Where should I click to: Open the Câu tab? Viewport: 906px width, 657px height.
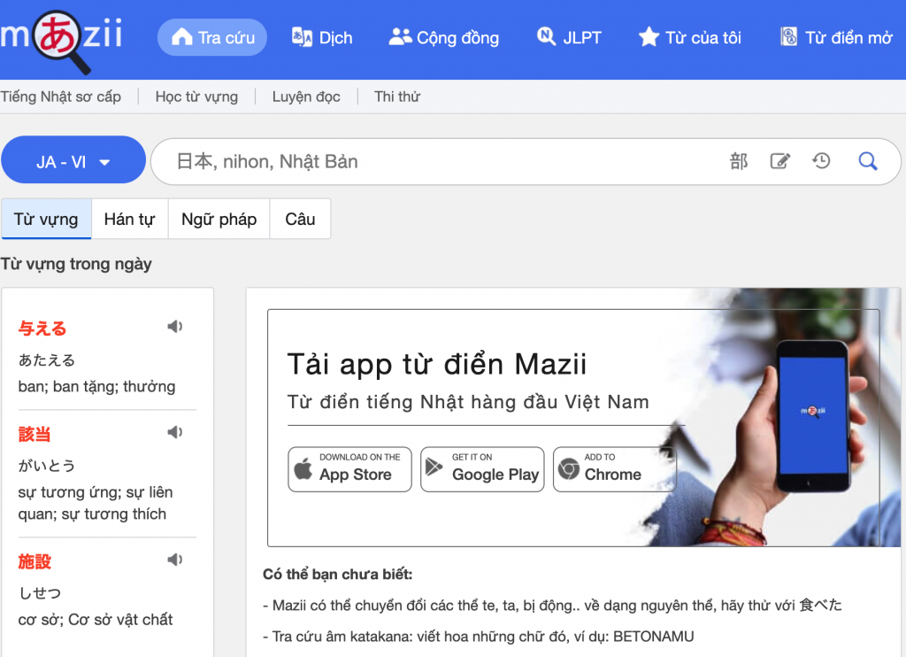pos(300,219)
